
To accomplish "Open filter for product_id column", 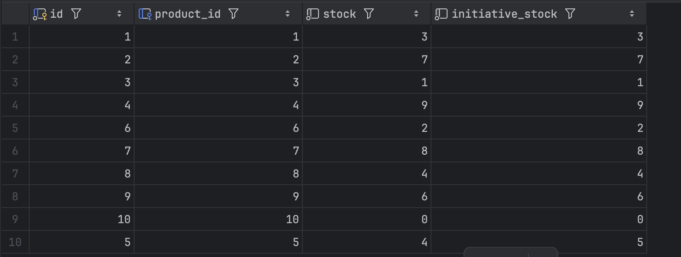I will pos(233,14).
